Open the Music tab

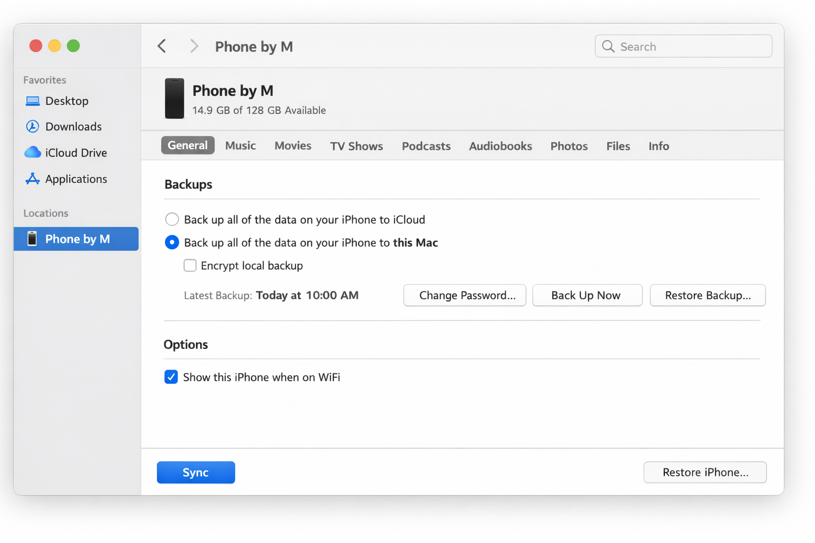[x=240, y=145]
